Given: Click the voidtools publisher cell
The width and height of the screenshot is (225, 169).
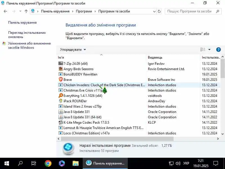Looking at the screenshot, I should coord(155,95).
